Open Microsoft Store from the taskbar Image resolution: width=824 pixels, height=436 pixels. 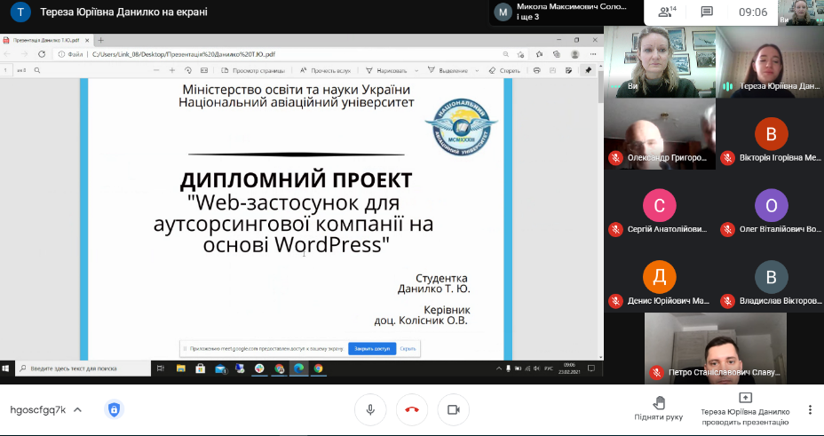pos(200,369)
